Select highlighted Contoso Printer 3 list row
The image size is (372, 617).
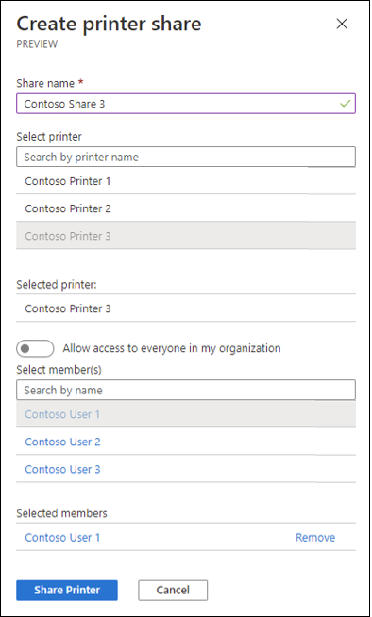(186, 236)
